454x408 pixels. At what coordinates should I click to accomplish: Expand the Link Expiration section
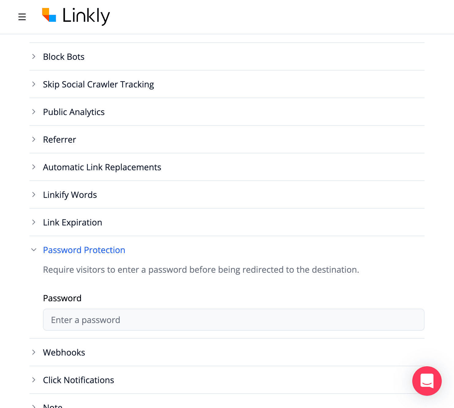[x=72, y=222]
